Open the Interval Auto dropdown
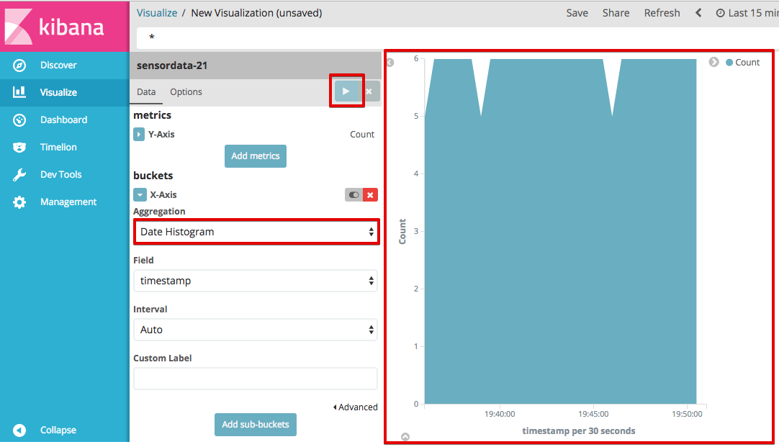779x447 pixels. (256, 330)
